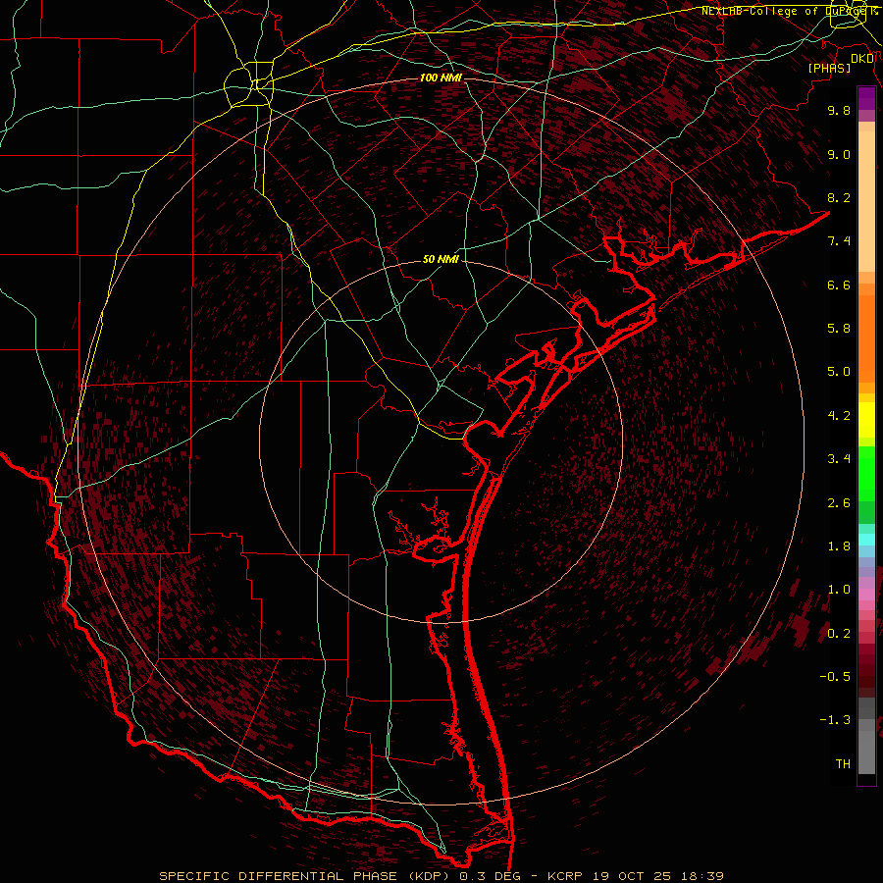Click the -1.3 scale value

point(835,720)
